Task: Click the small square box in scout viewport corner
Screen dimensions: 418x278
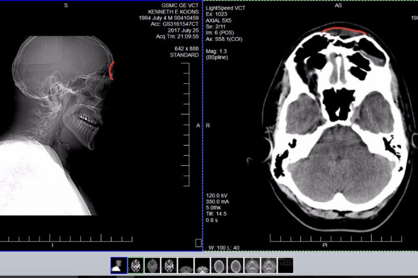Action: click(x=198, y=243)
